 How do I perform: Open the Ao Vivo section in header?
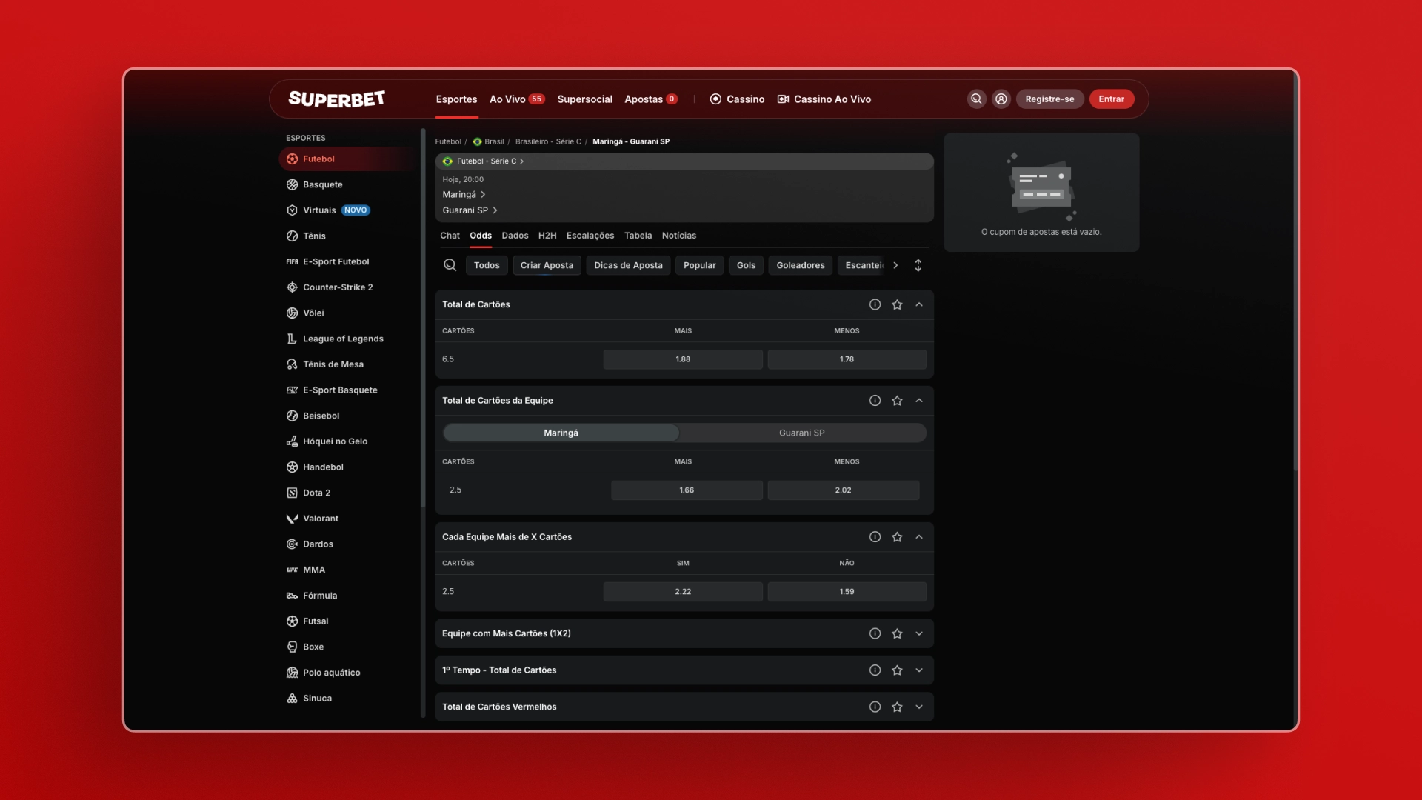pos(517,99)
